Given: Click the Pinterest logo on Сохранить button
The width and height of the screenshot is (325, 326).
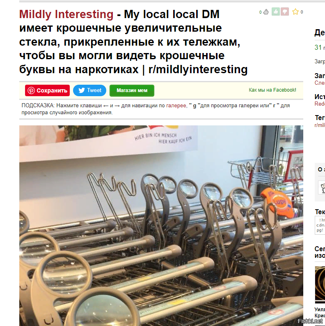Looking at the screenshot, I should [31, 90].
